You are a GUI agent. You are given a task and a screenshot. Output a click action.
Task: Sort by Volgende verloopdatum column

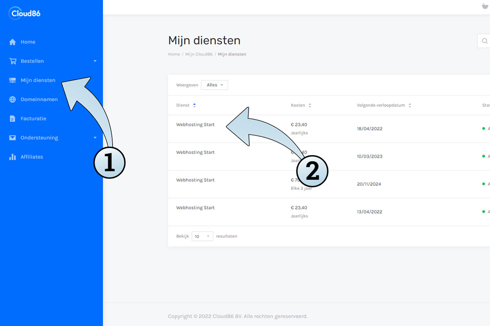[384, 105]
